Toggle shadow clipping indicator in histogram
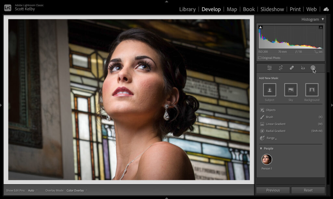Image resolution: width=333 pixels, height=199 pixels. (x=260, y=27)
